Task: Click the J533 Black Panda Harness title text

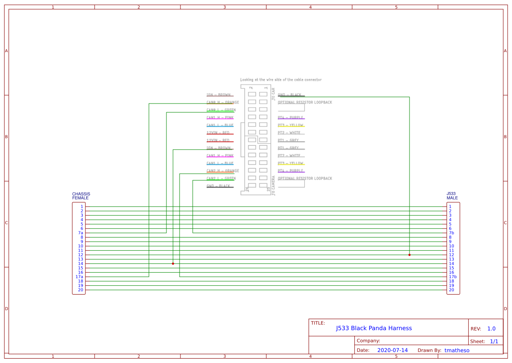Action: pyautogui.click(x=374, y=328)
